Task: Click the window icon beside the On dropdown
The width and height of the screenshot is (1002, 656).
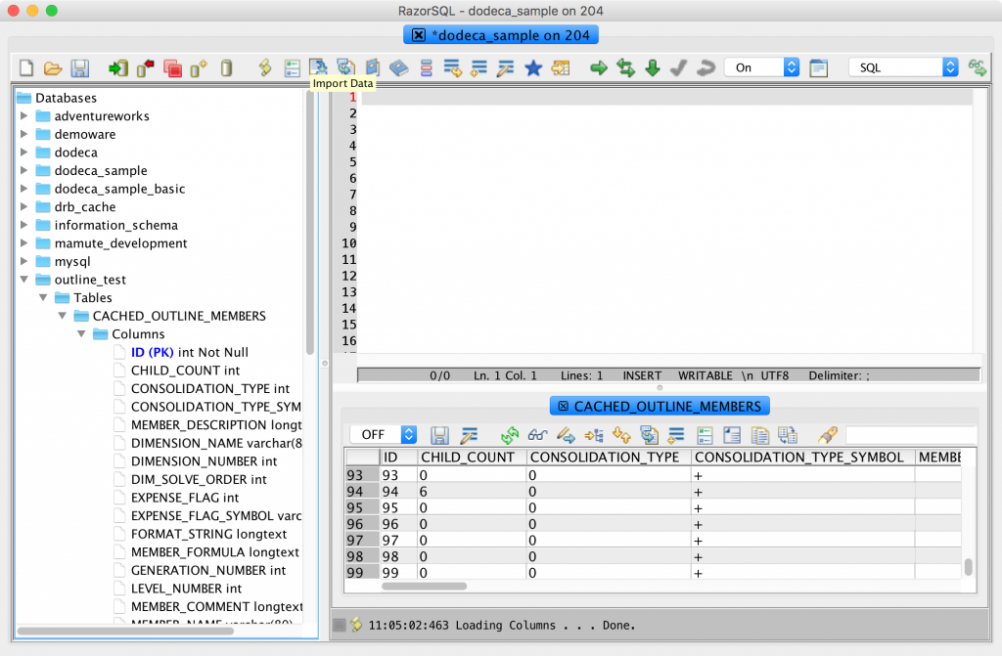Action: (x=819, y=67)
